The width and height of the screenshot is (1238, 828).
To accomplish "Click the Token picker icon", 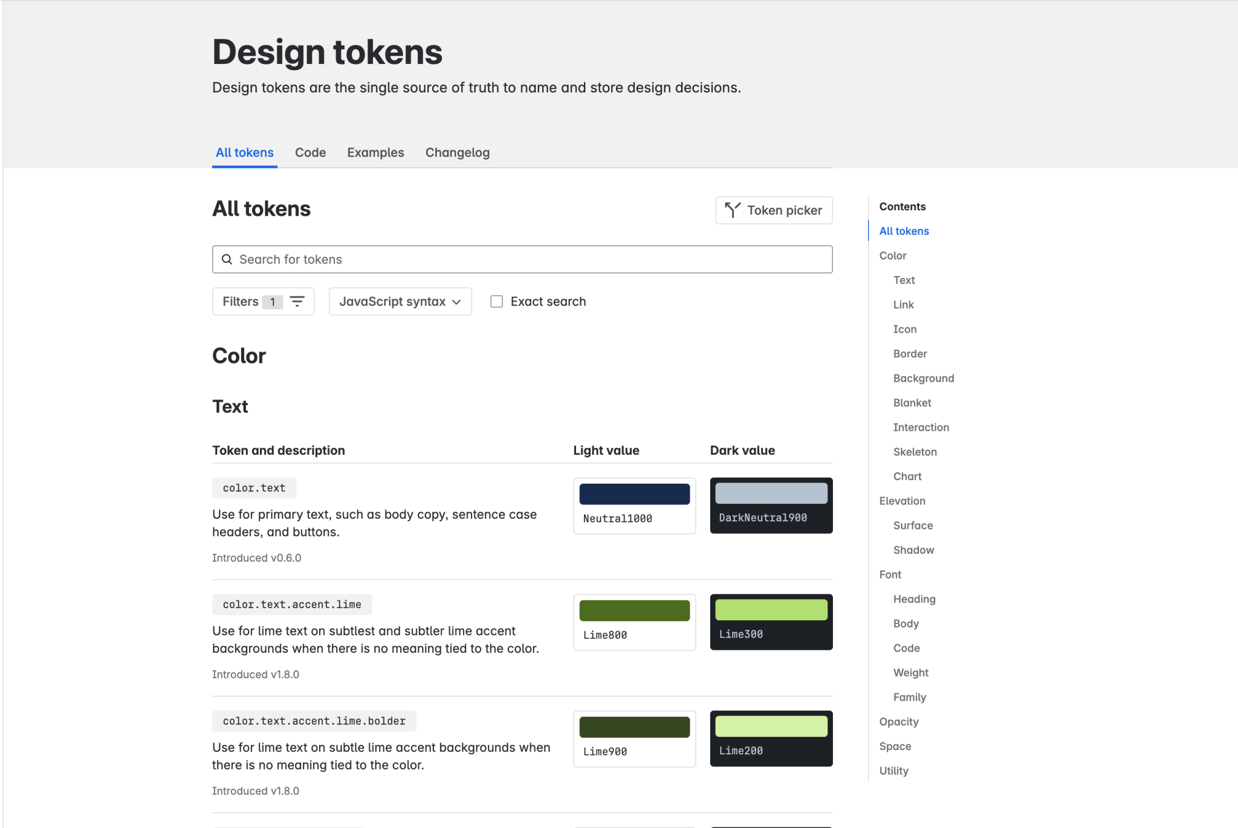I will [x=733, y=210].
